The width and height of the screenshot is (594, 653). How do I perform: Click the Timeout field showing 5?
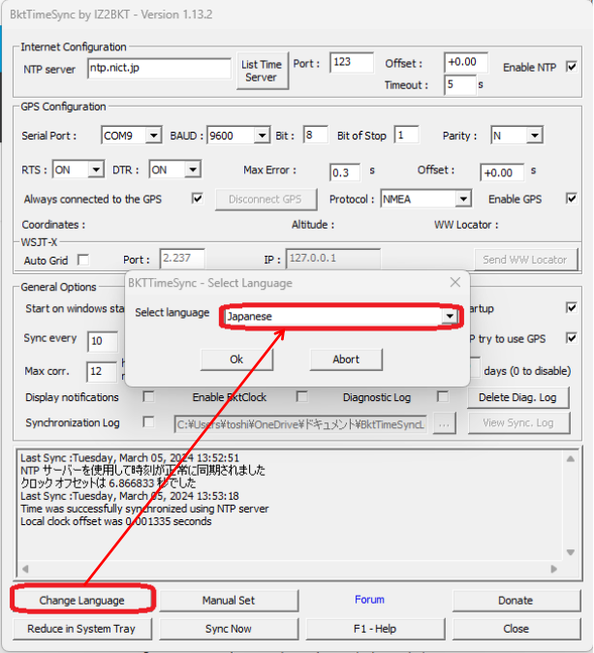pos(459,85)
